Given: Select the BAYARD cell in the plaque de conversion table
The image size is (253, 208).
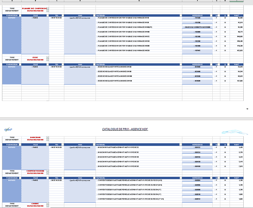Looking at the screenshot, I should click(12, 18).
